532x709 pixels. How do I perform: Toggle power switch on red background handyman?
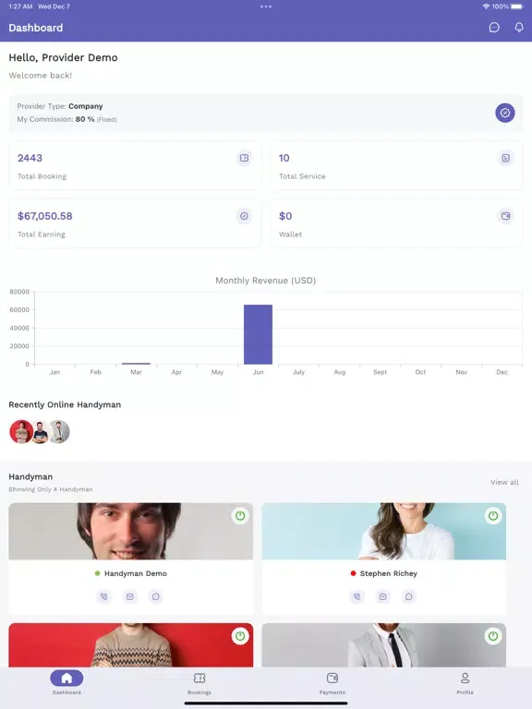[240, 636]
